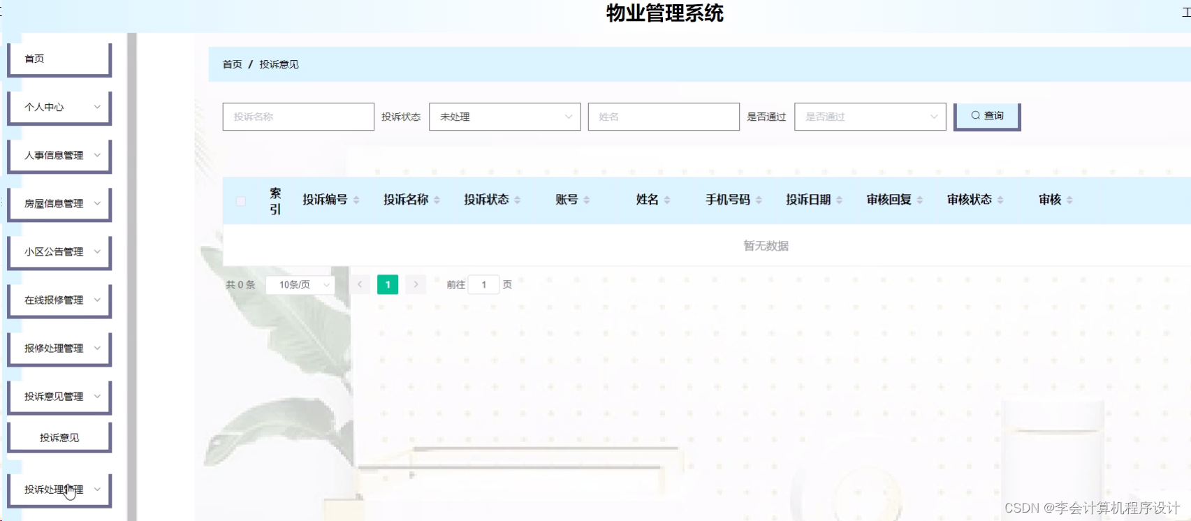Expand the 人事信息管理 sidebar menu
Image resolution: width=1191 pixels, height=521 pixels.
59,155
